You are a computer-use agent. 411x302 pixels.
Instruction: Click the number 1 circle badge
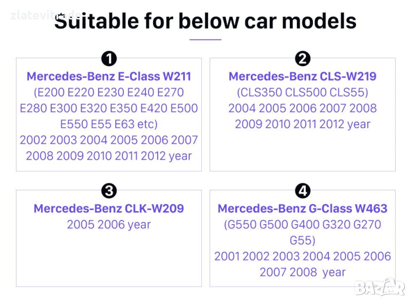coord(109,59)
